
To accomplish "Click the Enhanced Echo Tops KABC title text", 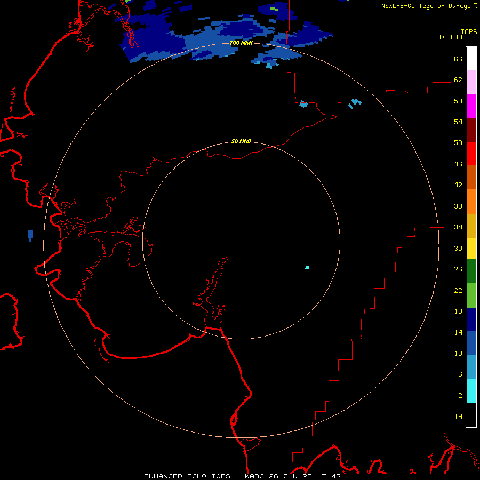I will tap(242, 476).
